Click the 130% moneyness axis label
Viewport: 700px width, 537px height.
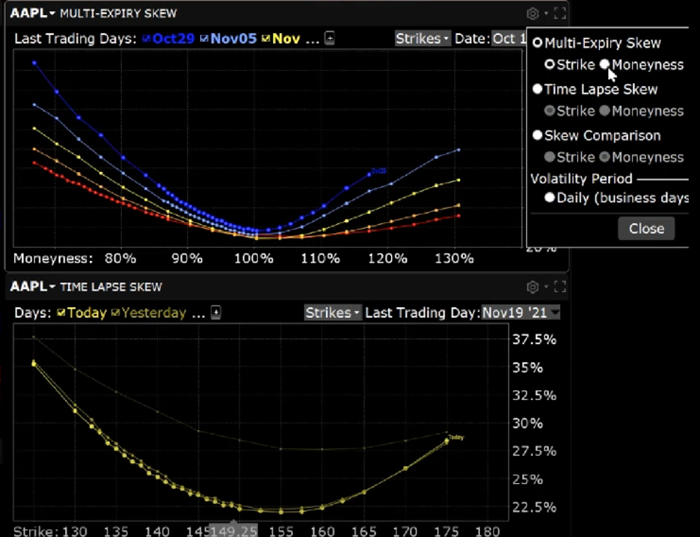[x=454, y=259]
